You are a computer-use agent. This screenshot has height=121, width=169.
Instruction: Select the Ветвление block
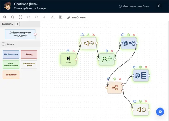coord(11,75)
